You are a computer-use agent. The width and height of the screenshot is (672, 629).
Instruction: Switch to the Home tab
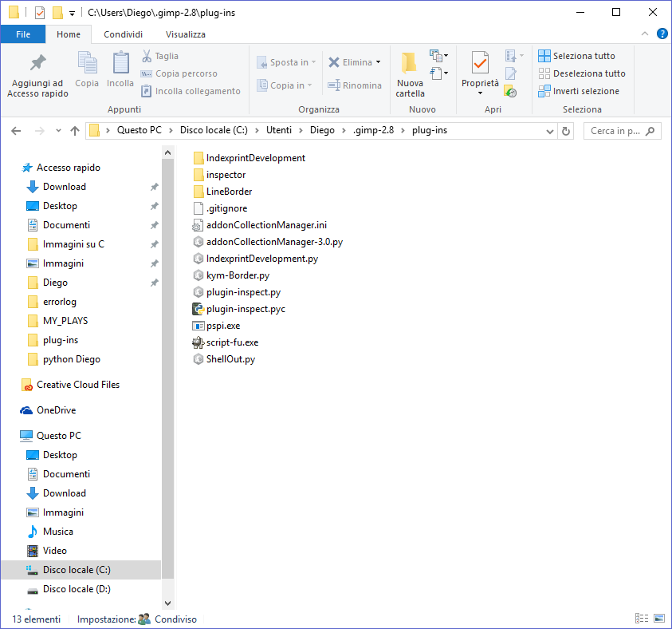69,34
